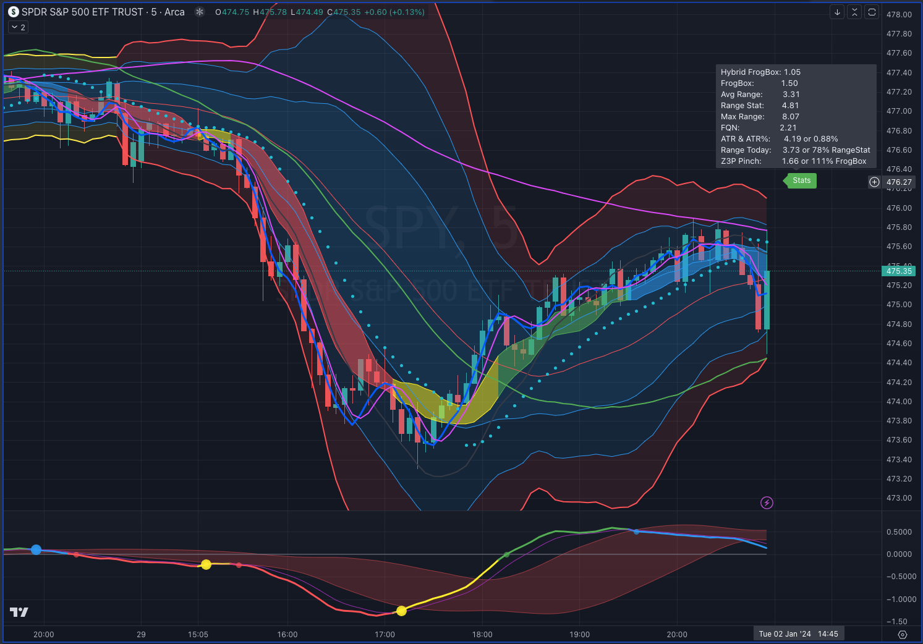
Task: Open chart settings hexagon gear icon
Action: click(902, 635)
